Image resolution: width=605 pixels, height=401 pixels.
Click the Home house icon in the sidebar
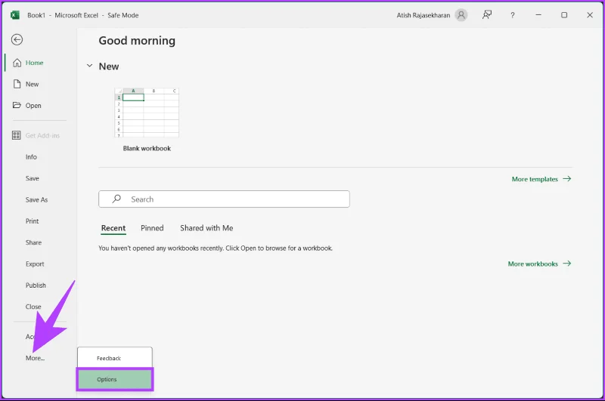coord(17,63)
